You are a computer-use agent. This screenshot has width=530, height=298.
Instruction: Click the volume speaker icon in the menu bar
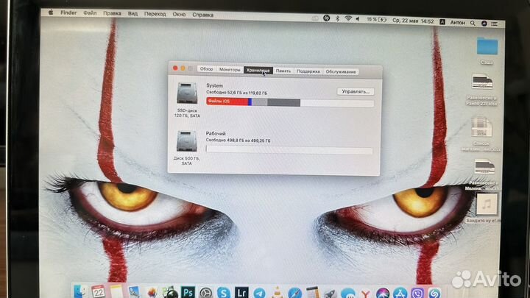pyautogui.click(x=357, y=19)
